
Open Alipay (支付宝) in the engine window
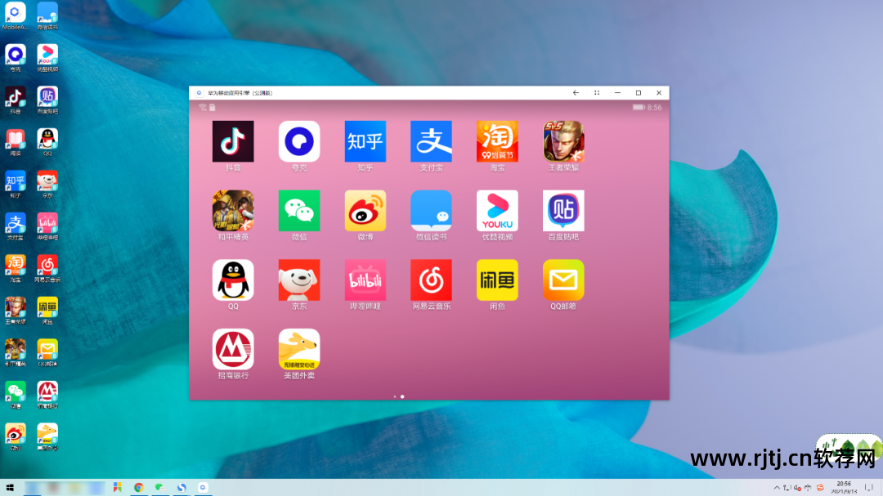point(431,141)
